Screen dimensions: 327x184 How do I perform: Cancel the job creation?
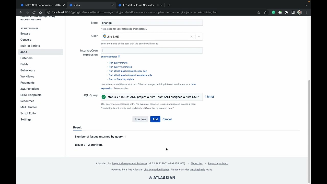pyautogui.click(x=167, y=119)
